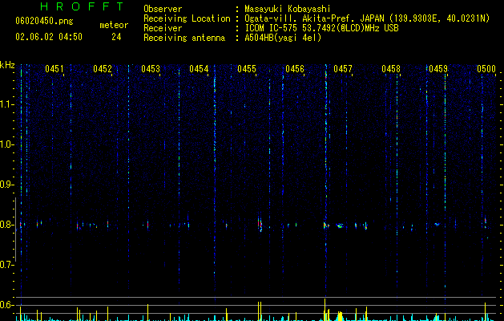Screen dimensions: 504x321
Task: Select the observer name Masayuki Kobayashi
Action: click(288, 9)
